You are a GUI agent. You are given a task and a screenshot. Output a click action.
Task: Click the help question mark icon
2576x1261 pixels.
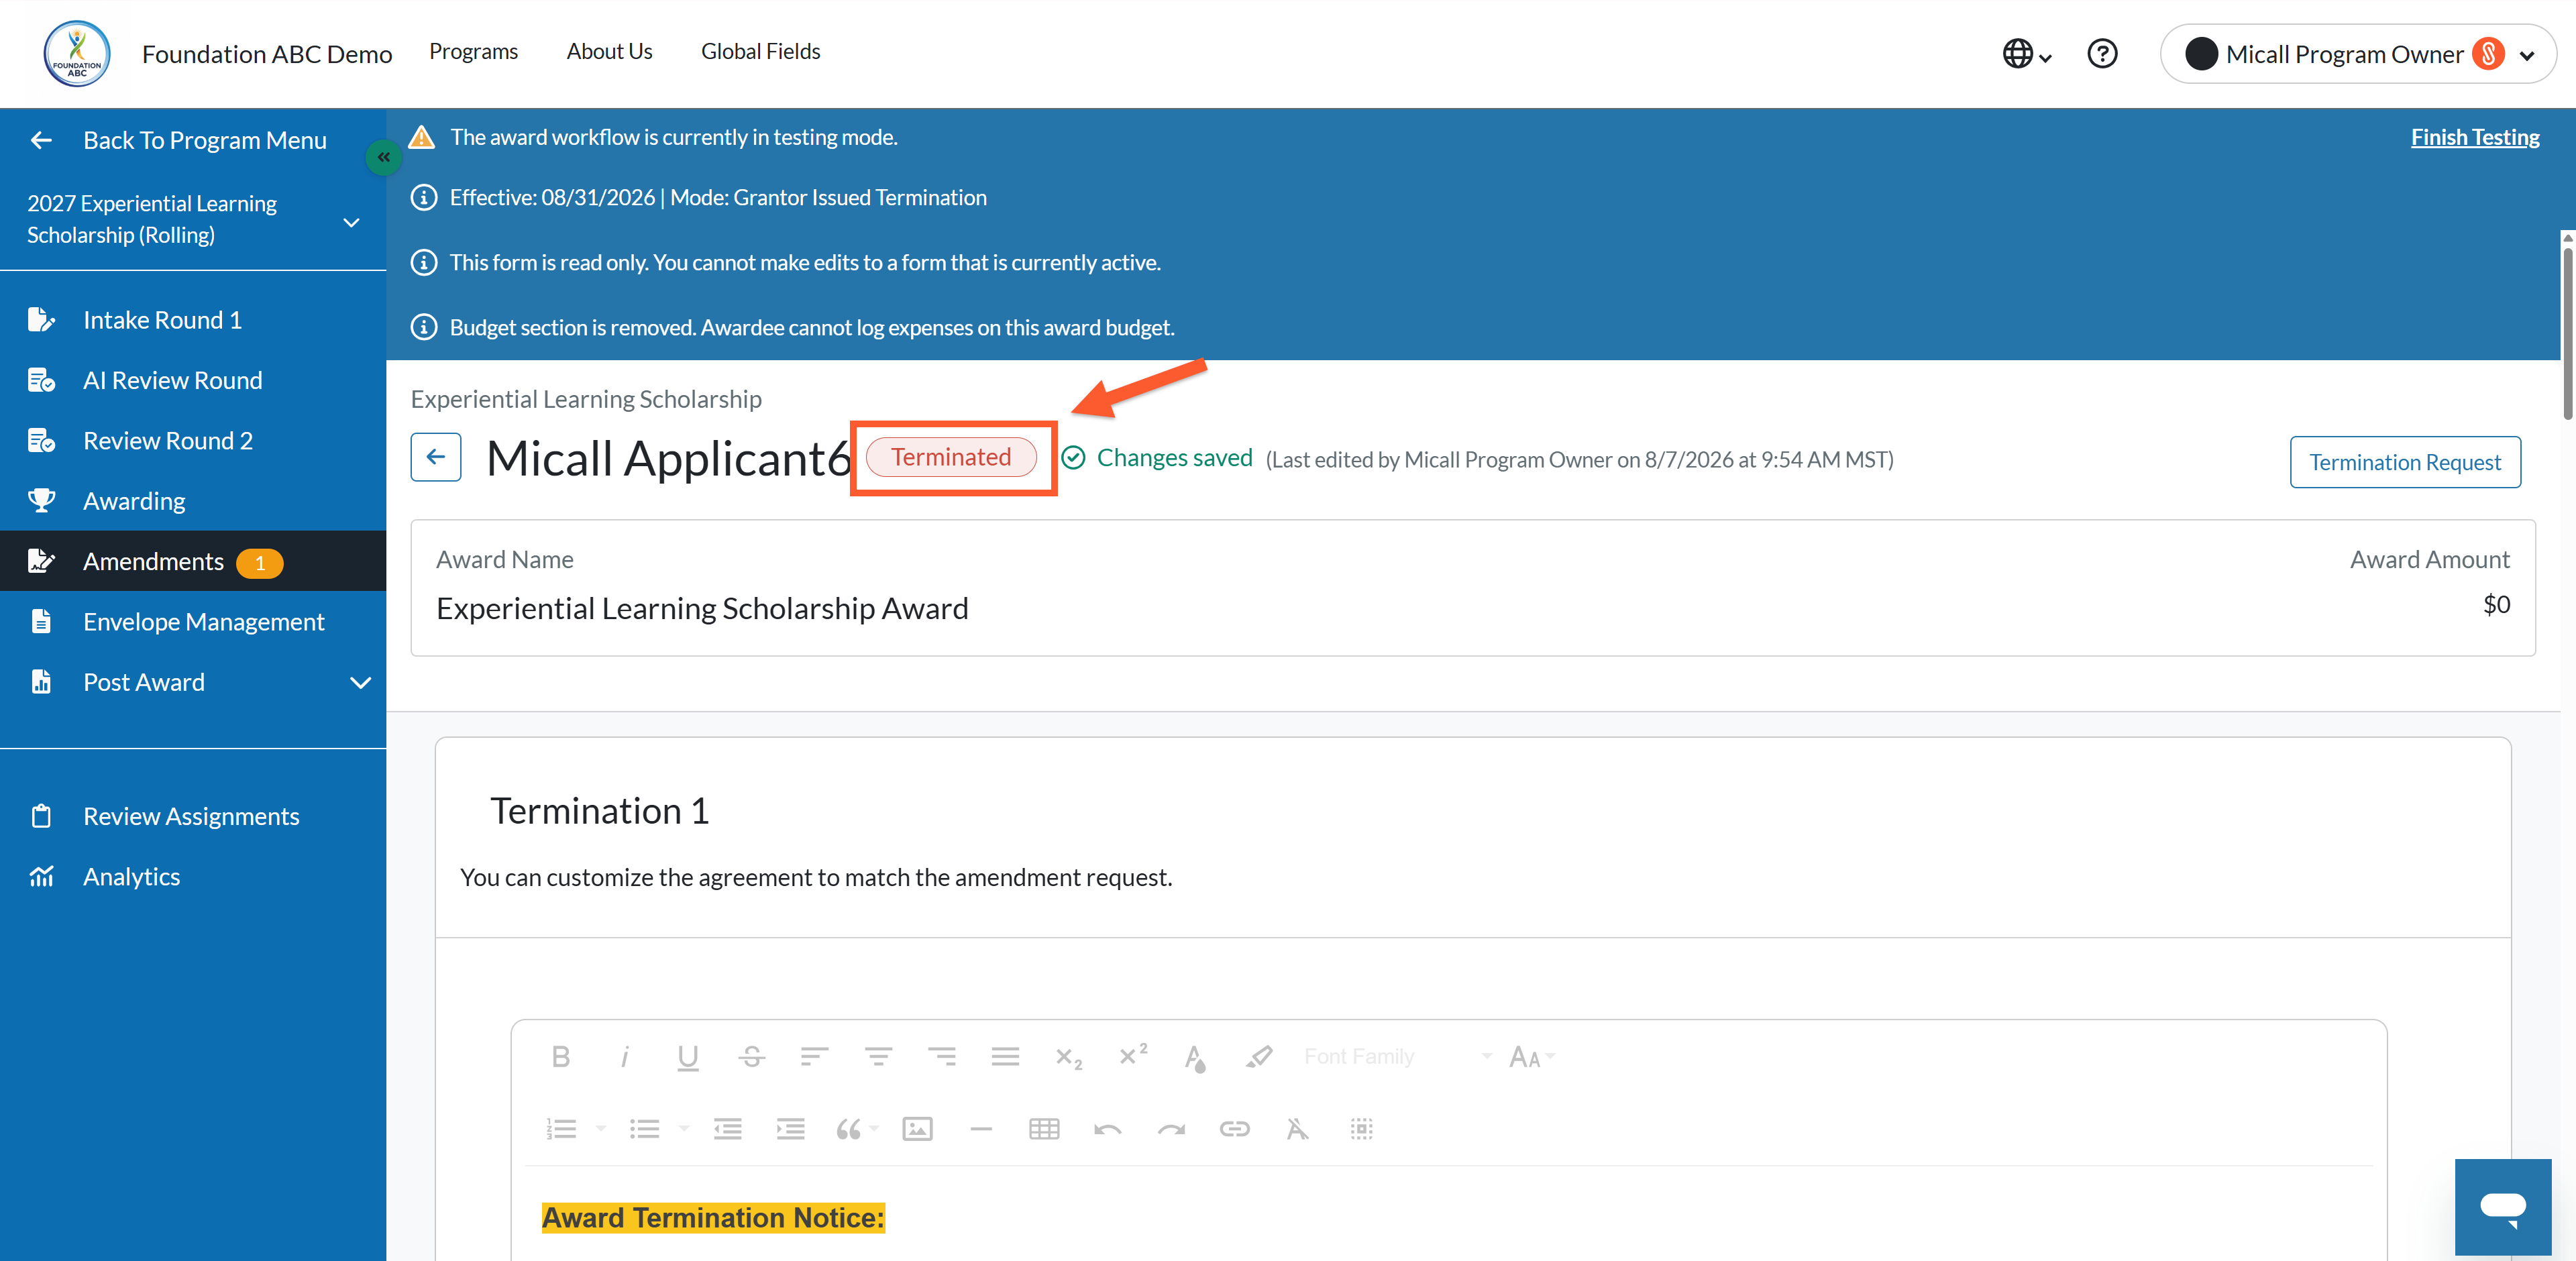click(x=2102, y=53)
